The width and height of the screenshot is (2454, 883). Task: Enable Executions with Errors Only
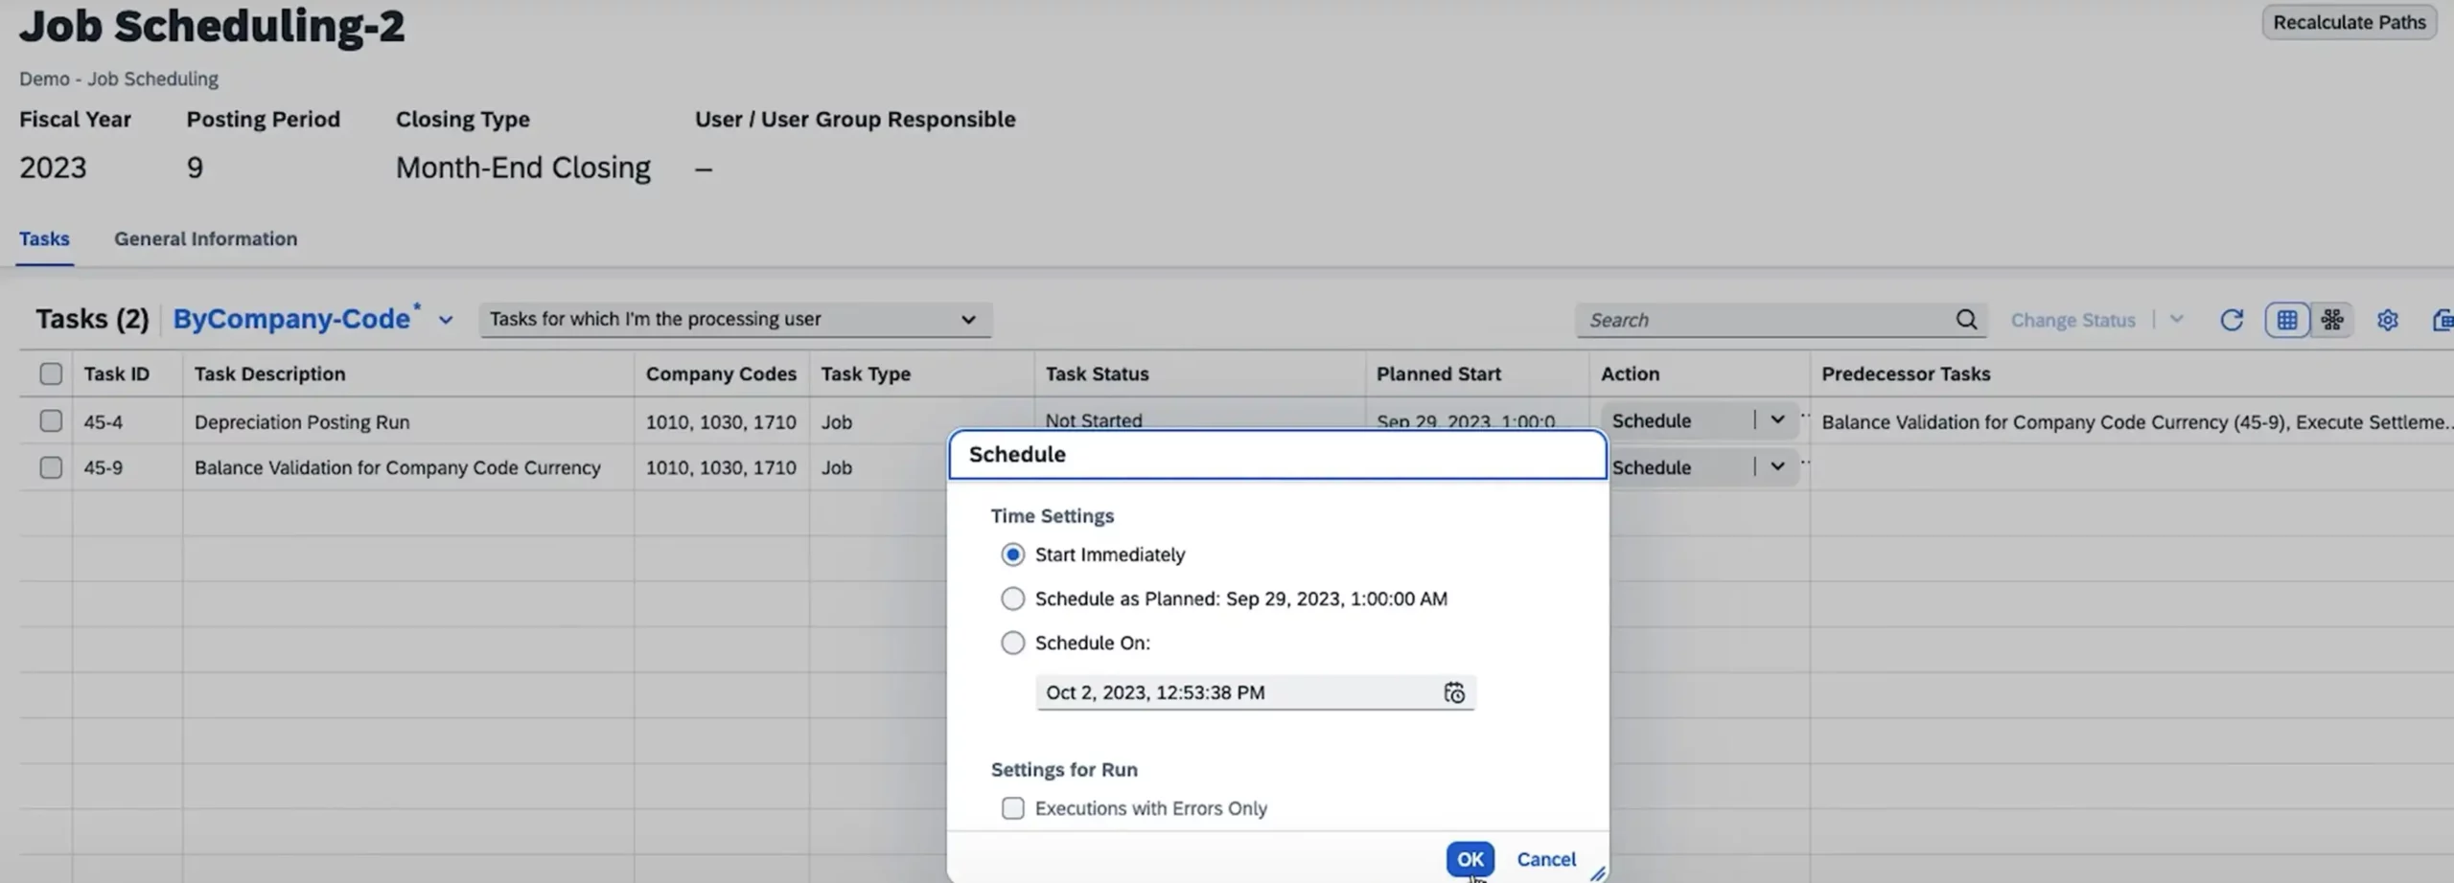[1012, 808]
